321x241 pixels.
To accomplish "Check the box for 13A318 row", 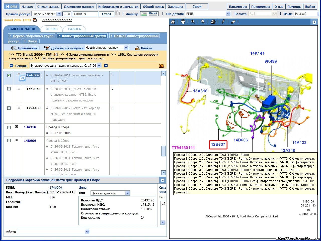I will tap(9, 127).
